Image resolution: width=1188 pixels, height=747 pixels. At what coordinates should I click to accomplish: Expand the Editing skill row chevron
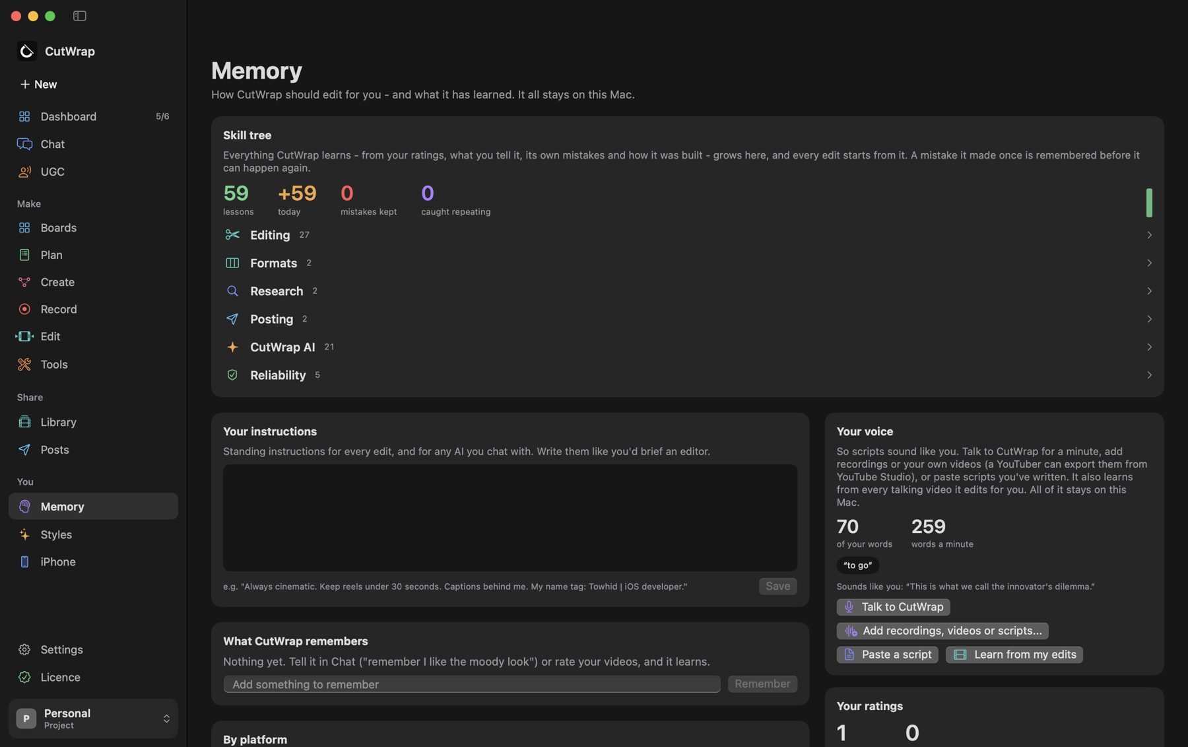click(x=1149, y=235)
